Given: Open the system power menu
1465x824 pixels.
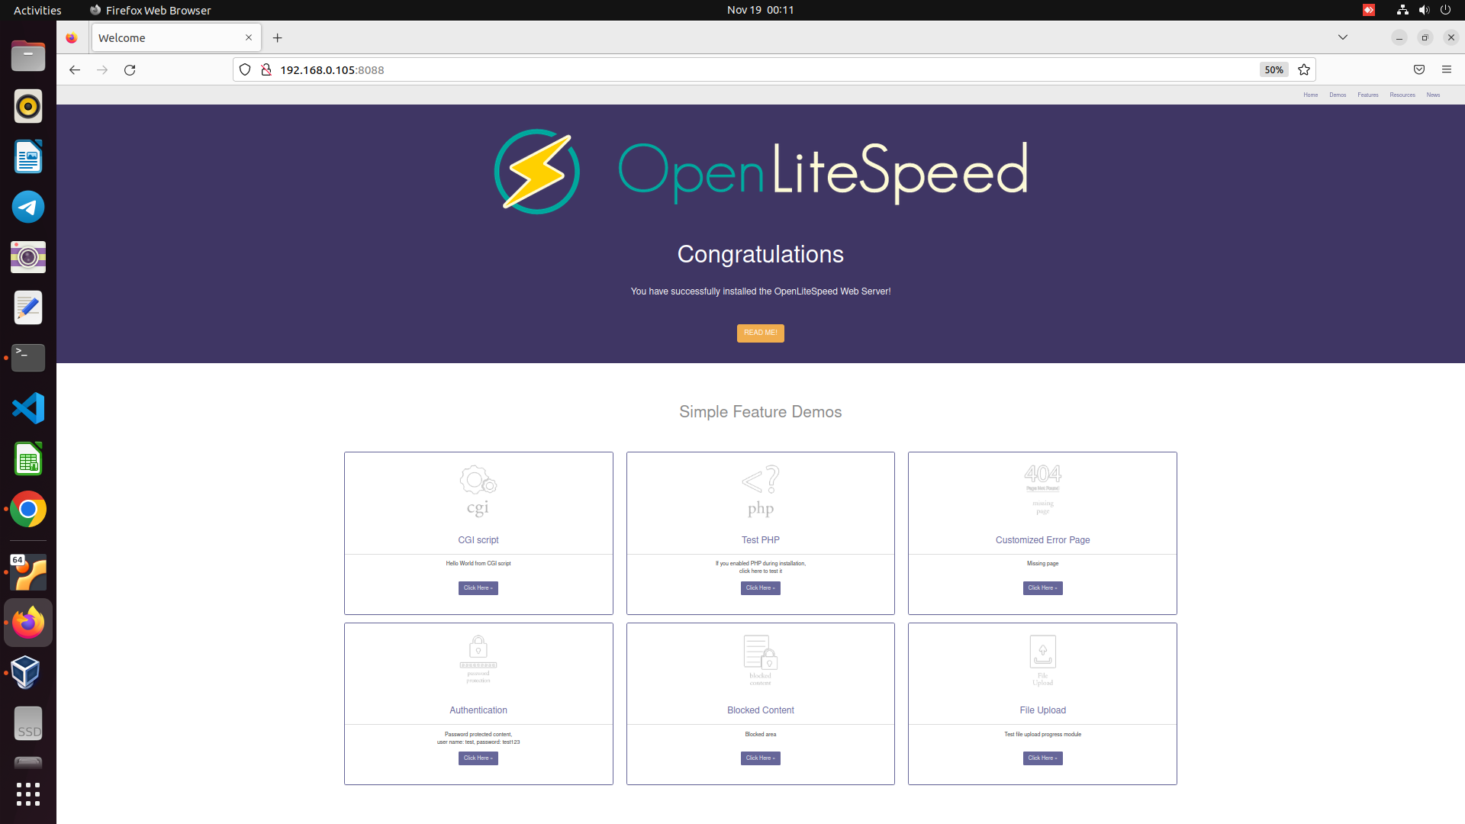Looking at the screenshot, I should coord(1445,10).
